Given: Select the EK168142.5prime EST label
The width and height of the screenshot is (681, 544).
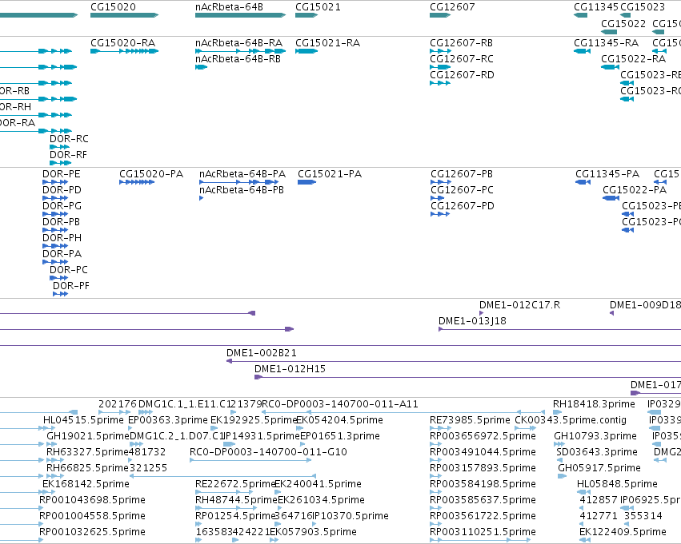Looking at the screenshot, I should tap(86, 484).
